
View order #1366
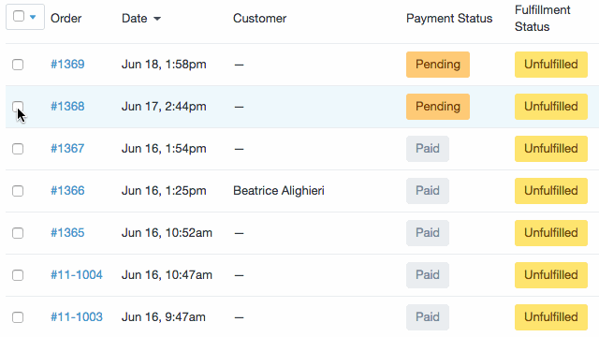67,190
